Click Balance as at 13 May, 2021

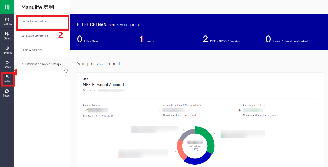pyautogui.click(x=98, y=116)
